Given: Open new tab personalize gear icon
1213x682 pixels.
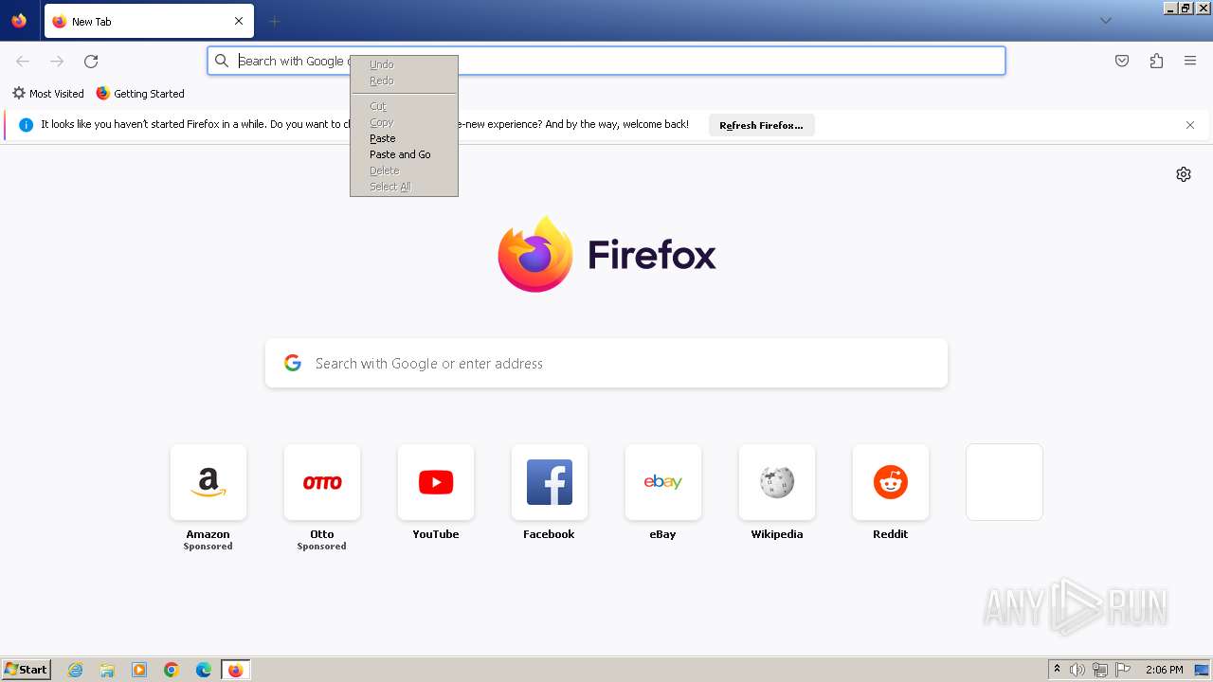Looking at the screenshot, I should tap(1184, 174).
